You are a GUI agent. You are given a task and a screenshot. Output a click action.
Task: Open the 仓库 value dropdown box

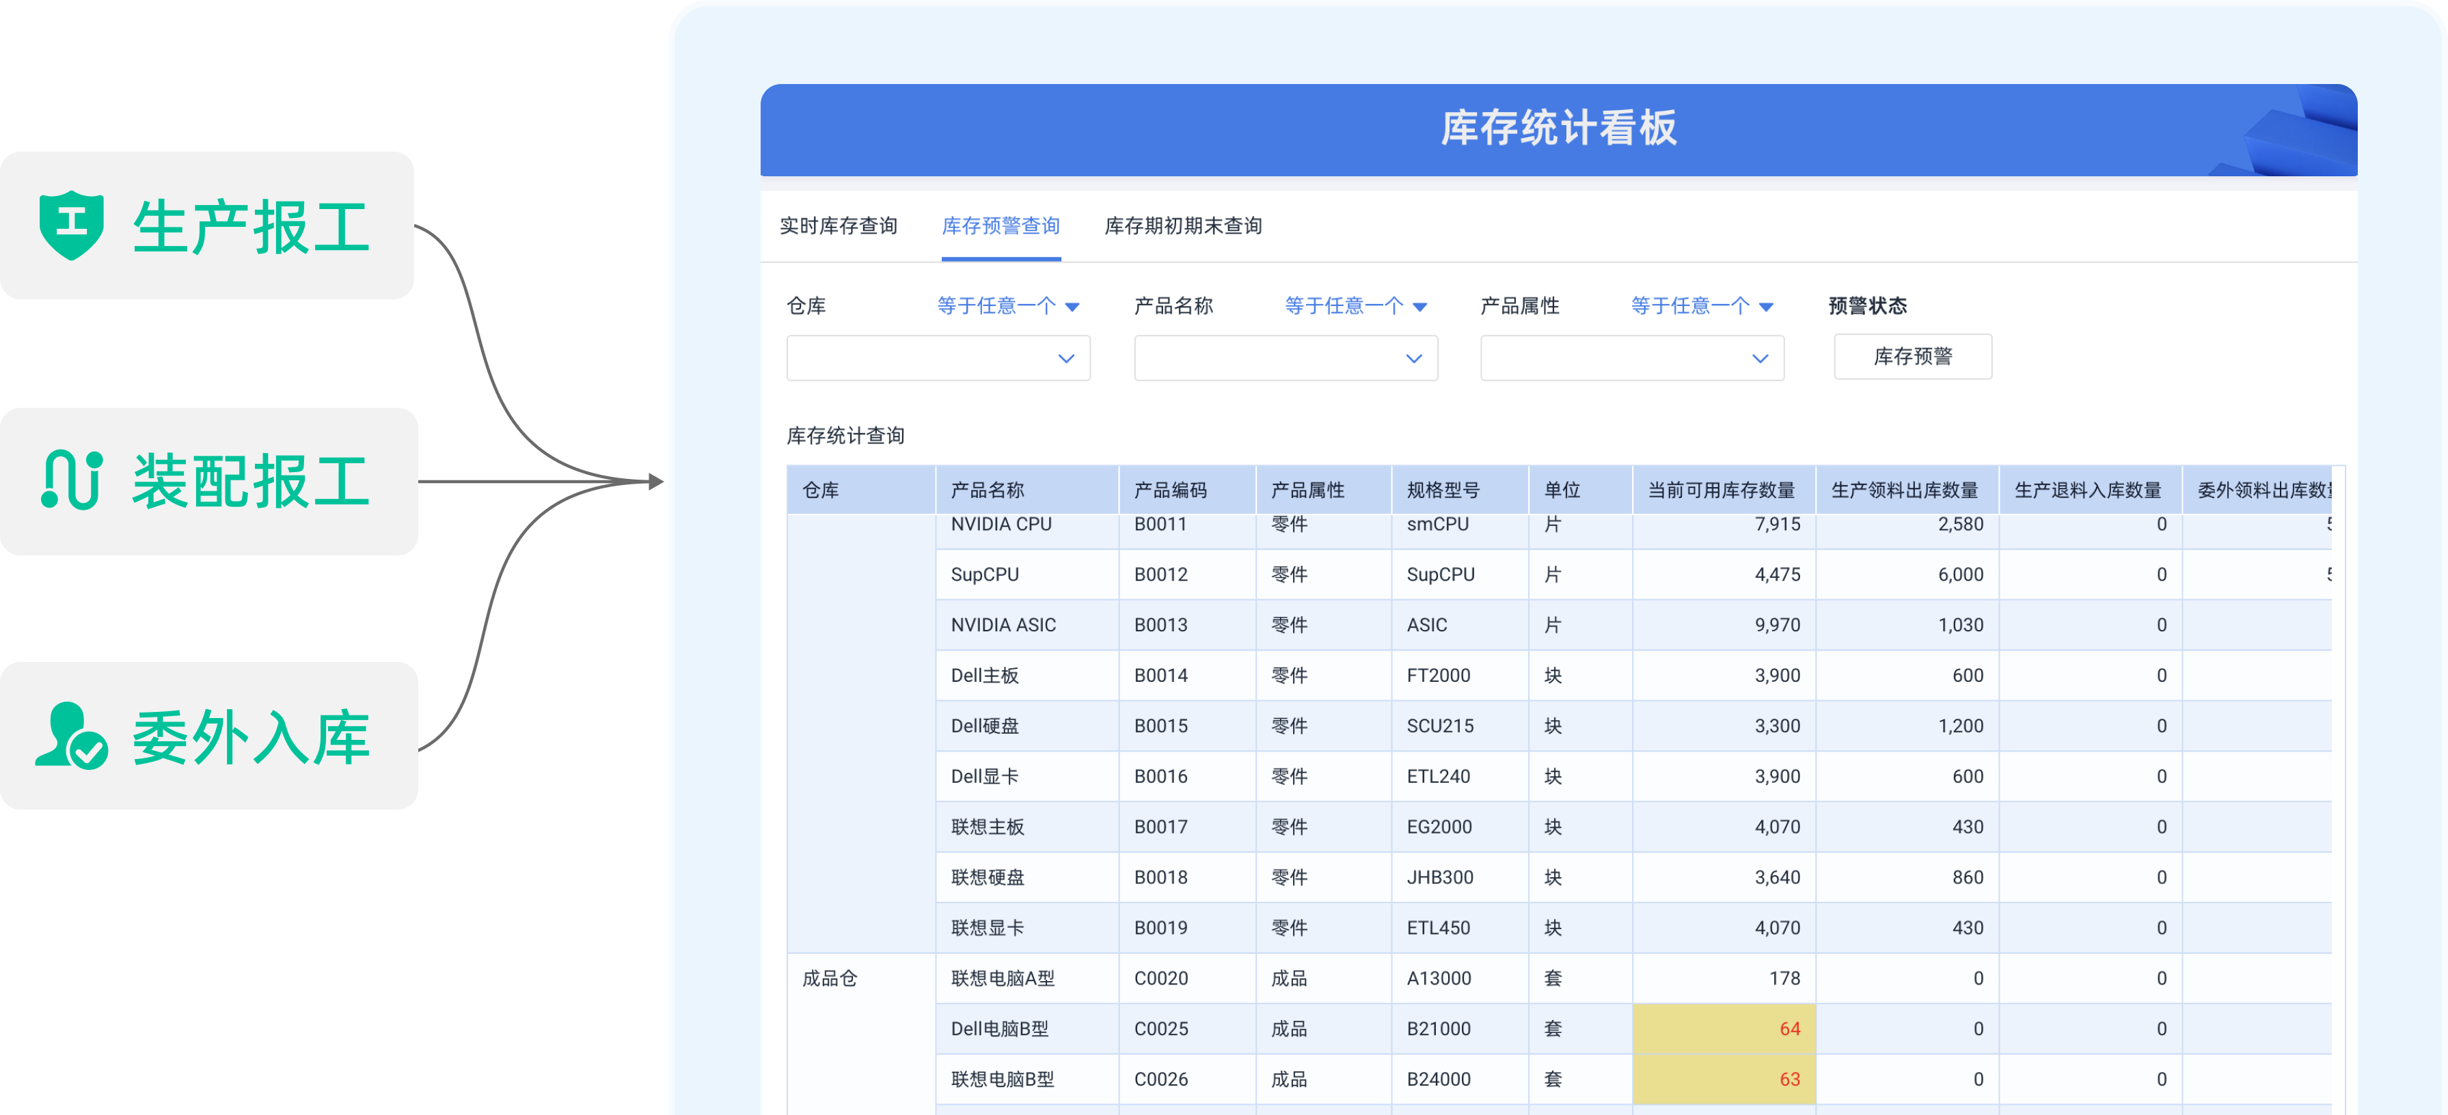[938, 358]
